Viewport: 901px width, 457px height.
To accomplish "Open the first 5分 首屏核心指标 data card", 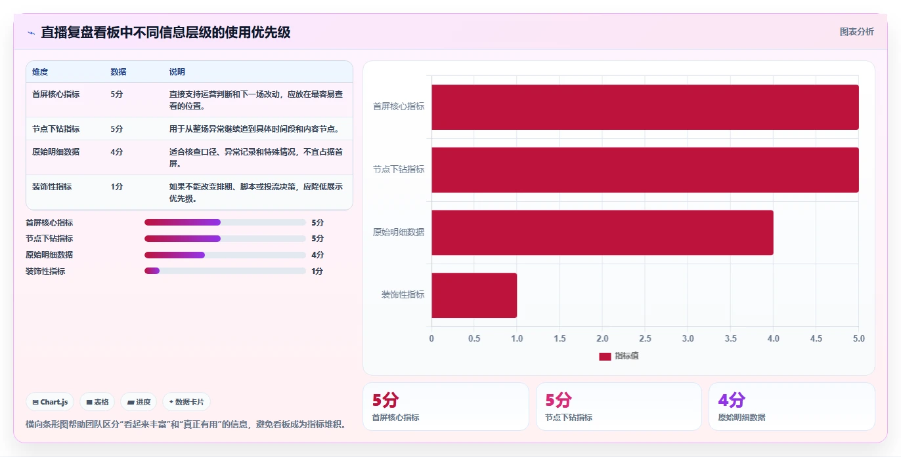I will pyautogui.click(x=445, y=407).
